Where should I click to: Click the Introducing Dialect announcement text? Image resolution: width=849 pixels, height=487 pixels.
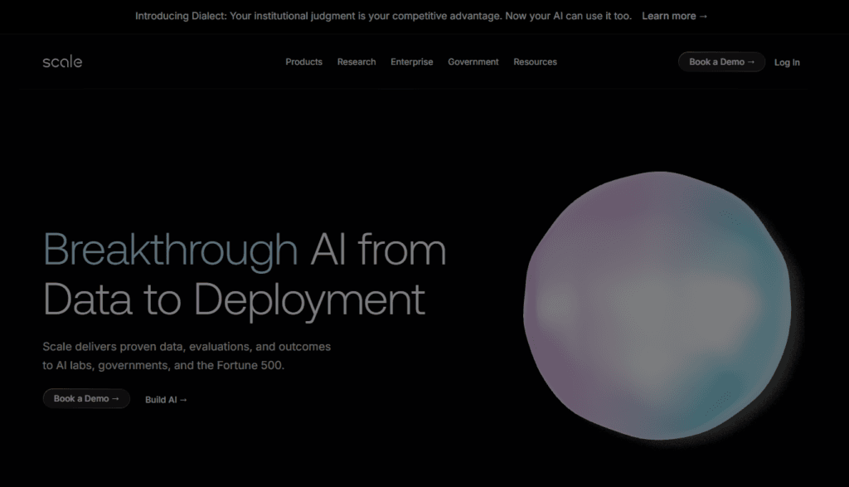[383, 17]
